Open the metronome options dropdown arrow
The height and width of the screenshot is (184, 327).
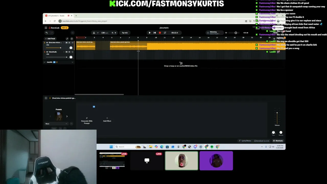tap(98, 33)
